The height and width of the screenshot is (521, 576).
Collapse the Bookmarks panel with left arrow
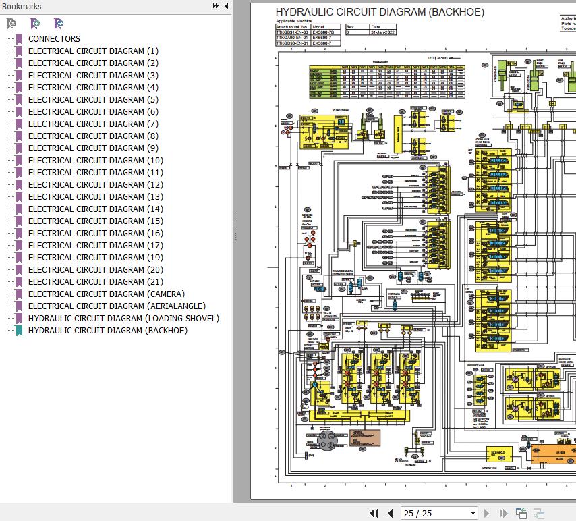click(x=226, y=6)
